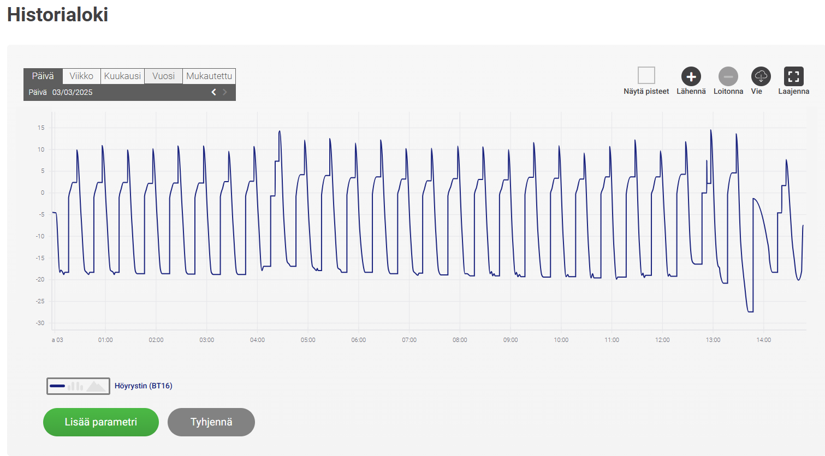Switch to the Vuosi tab
The width and height of the screenshot is (825, 456).
click(163, 76)
